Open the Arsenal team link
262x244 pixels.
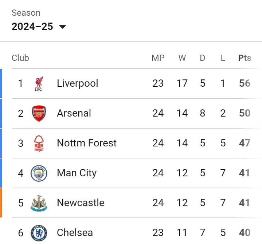click(x=74, y=113)
